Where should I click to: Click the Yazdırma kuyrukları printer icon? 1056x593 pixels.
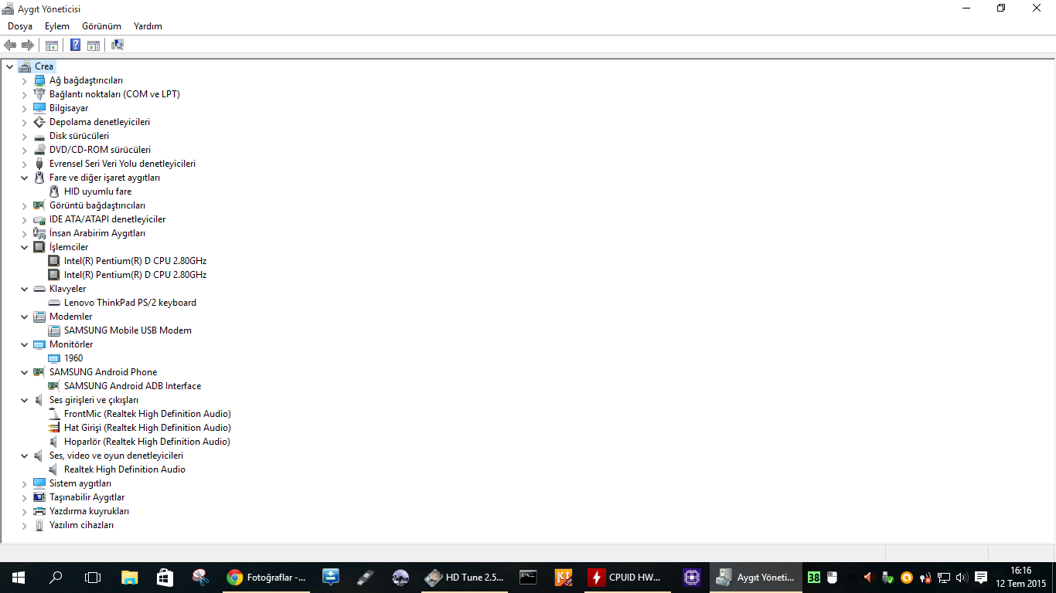(40, 511)
